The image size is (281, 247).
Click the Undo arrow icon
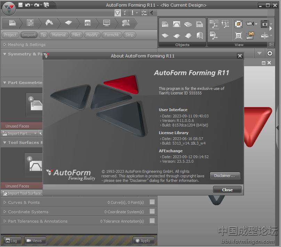(27, 5)
